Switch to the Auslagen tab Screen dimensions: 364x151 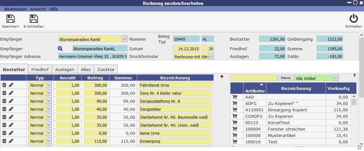click(x=65, y=69)
